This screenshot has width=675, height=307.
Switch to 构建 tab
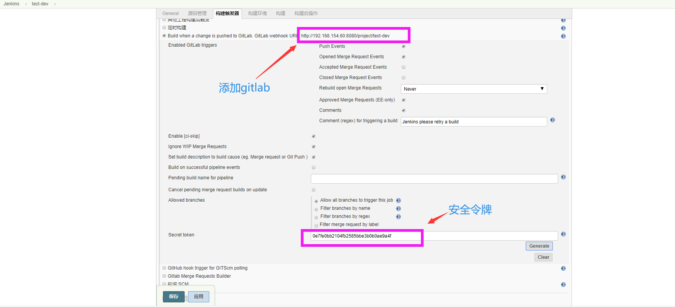[x=281, y=13]
